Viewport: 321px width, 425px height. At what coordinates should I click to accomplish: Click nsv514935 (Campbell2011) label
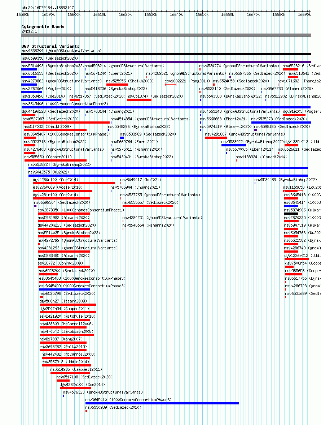coord(76,369)
